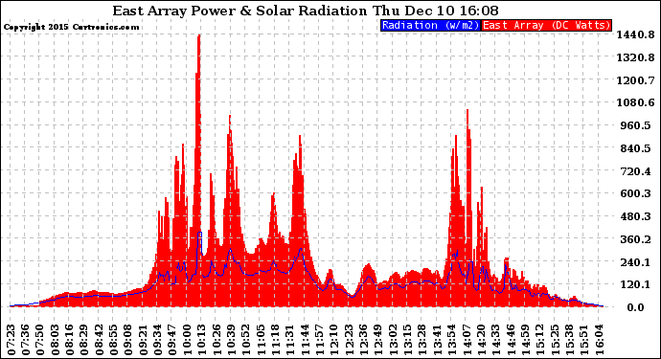The width and height of the screenshot is (661, 359).
Task: Click the 09:34 time label
Action: [158, 340]
